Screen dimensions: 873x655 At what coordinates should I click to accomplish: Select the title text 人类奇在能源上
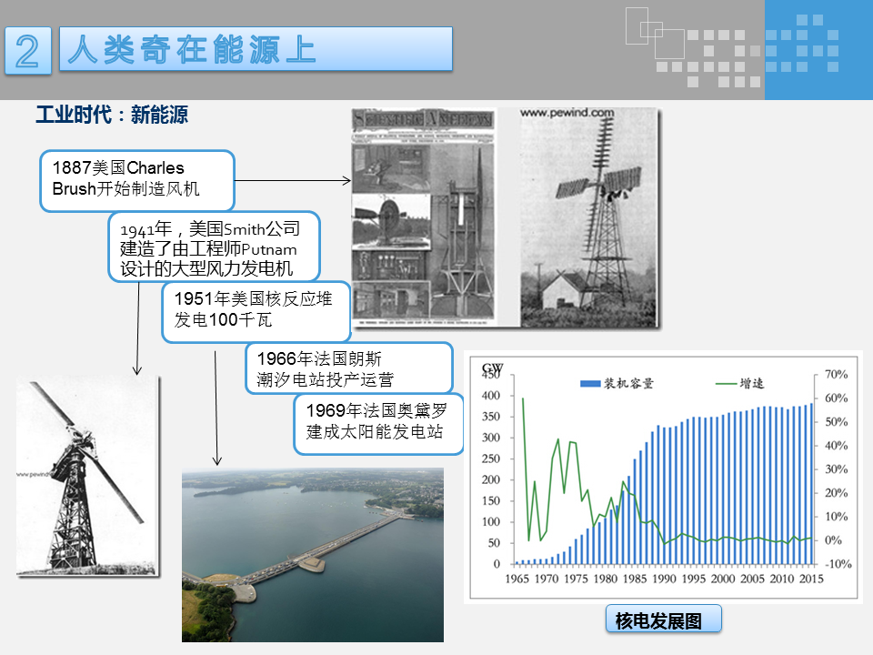tap(192, 49)
